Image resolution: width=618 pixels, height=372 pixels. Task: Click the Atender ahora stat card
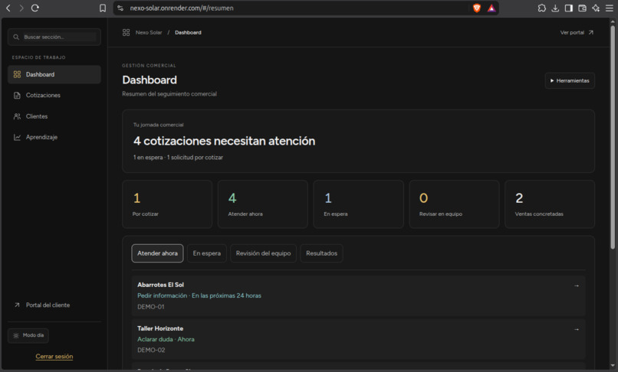(x=263, y=204)
